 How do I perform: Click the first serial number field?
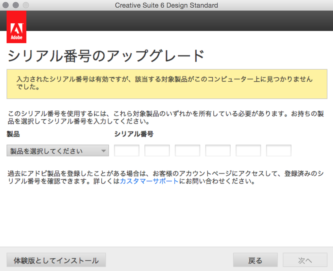pyautogui.click(x=127, y=150)
